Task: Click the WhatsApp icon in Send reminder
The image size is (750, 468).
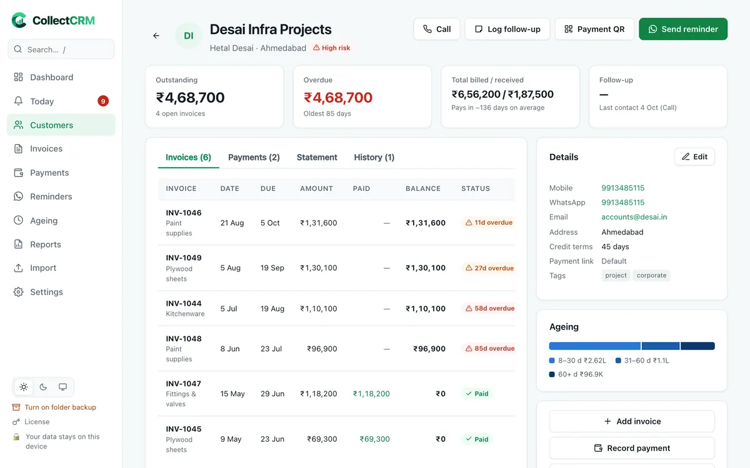Action: click(x=653, y=29)
